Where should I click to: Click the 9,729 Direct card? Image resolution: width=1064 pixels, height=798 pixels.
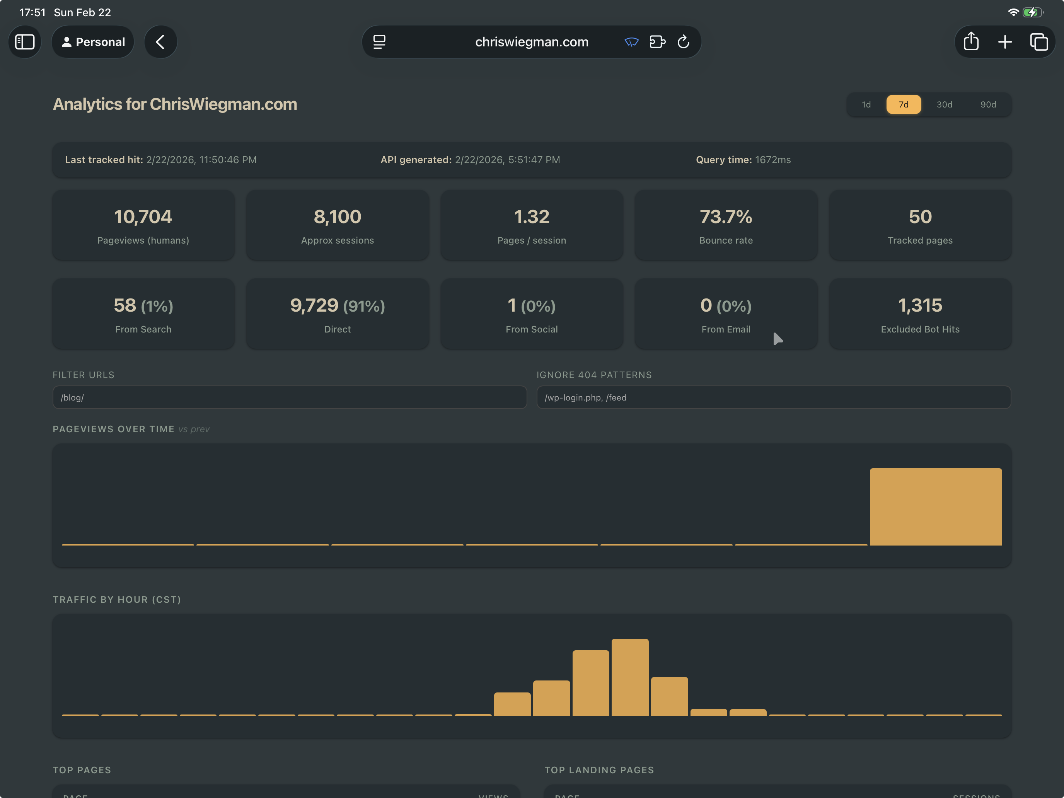(338, 314)
